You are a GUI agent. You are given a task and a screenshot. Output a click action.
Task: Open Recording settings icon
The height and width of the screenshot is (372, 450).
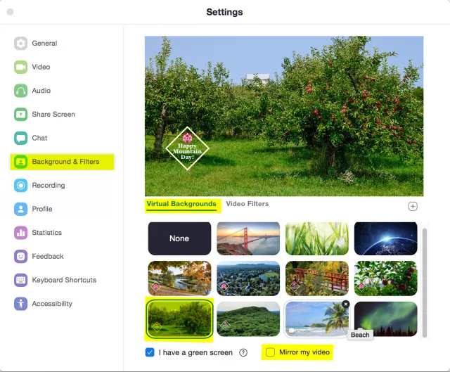pos(20,186)
